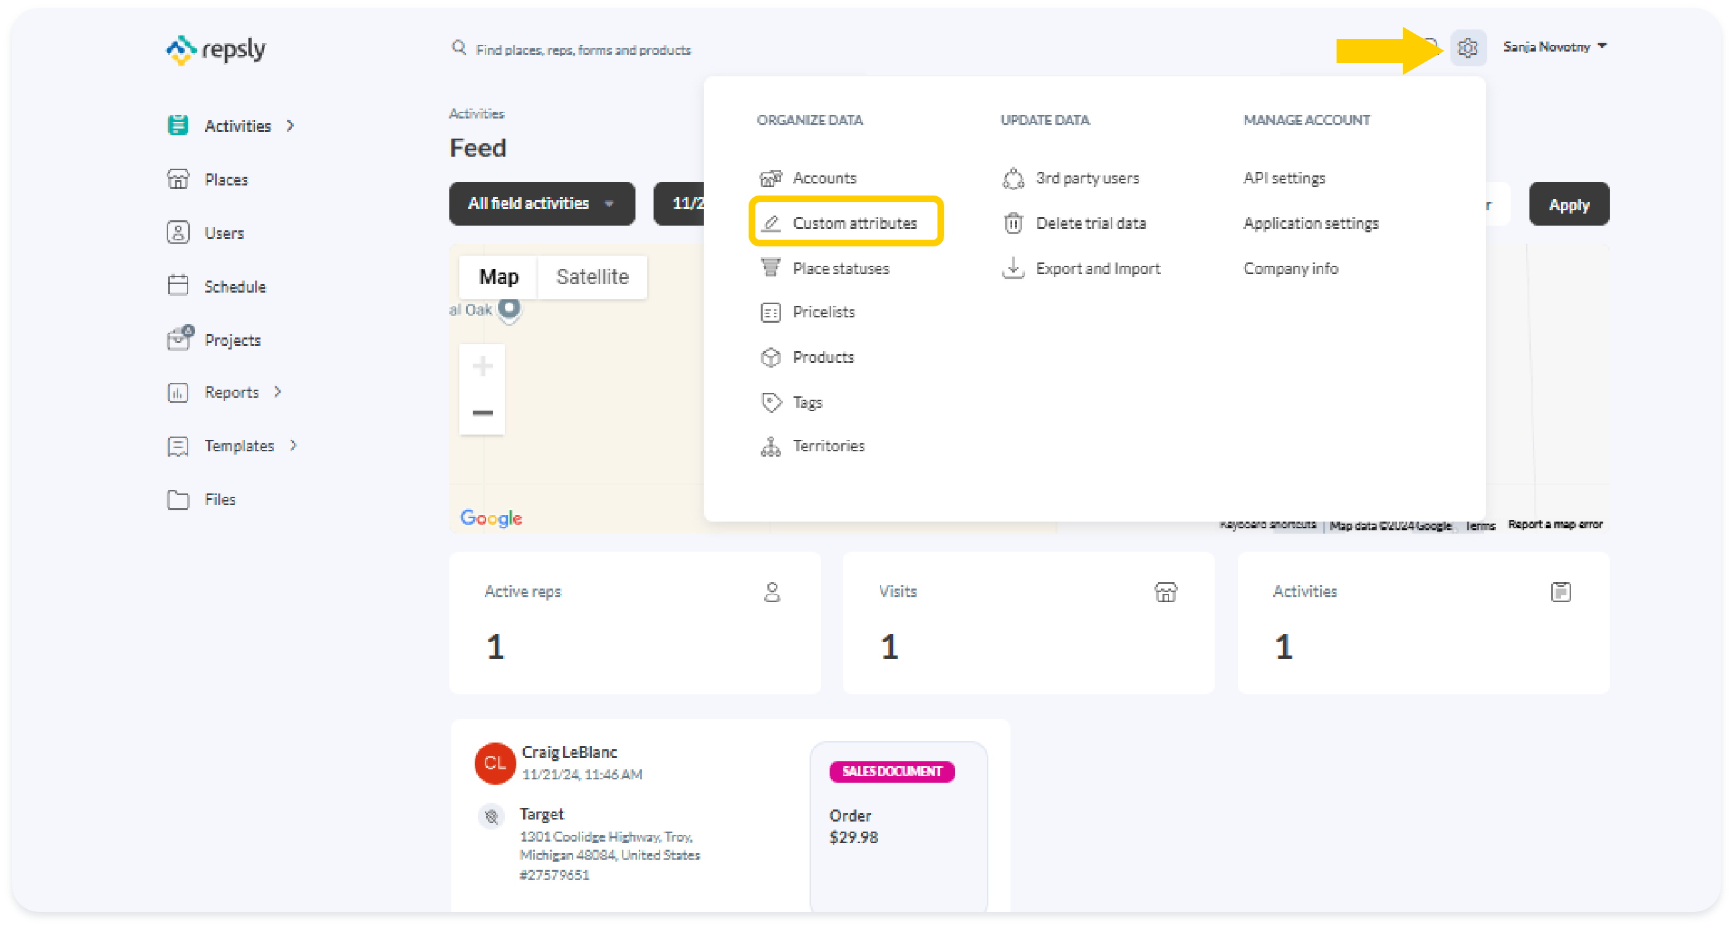This screenshot has width=1733, height=928.
Task: Click the Craig LeBlanc name
Action: [x=569, y=753]
